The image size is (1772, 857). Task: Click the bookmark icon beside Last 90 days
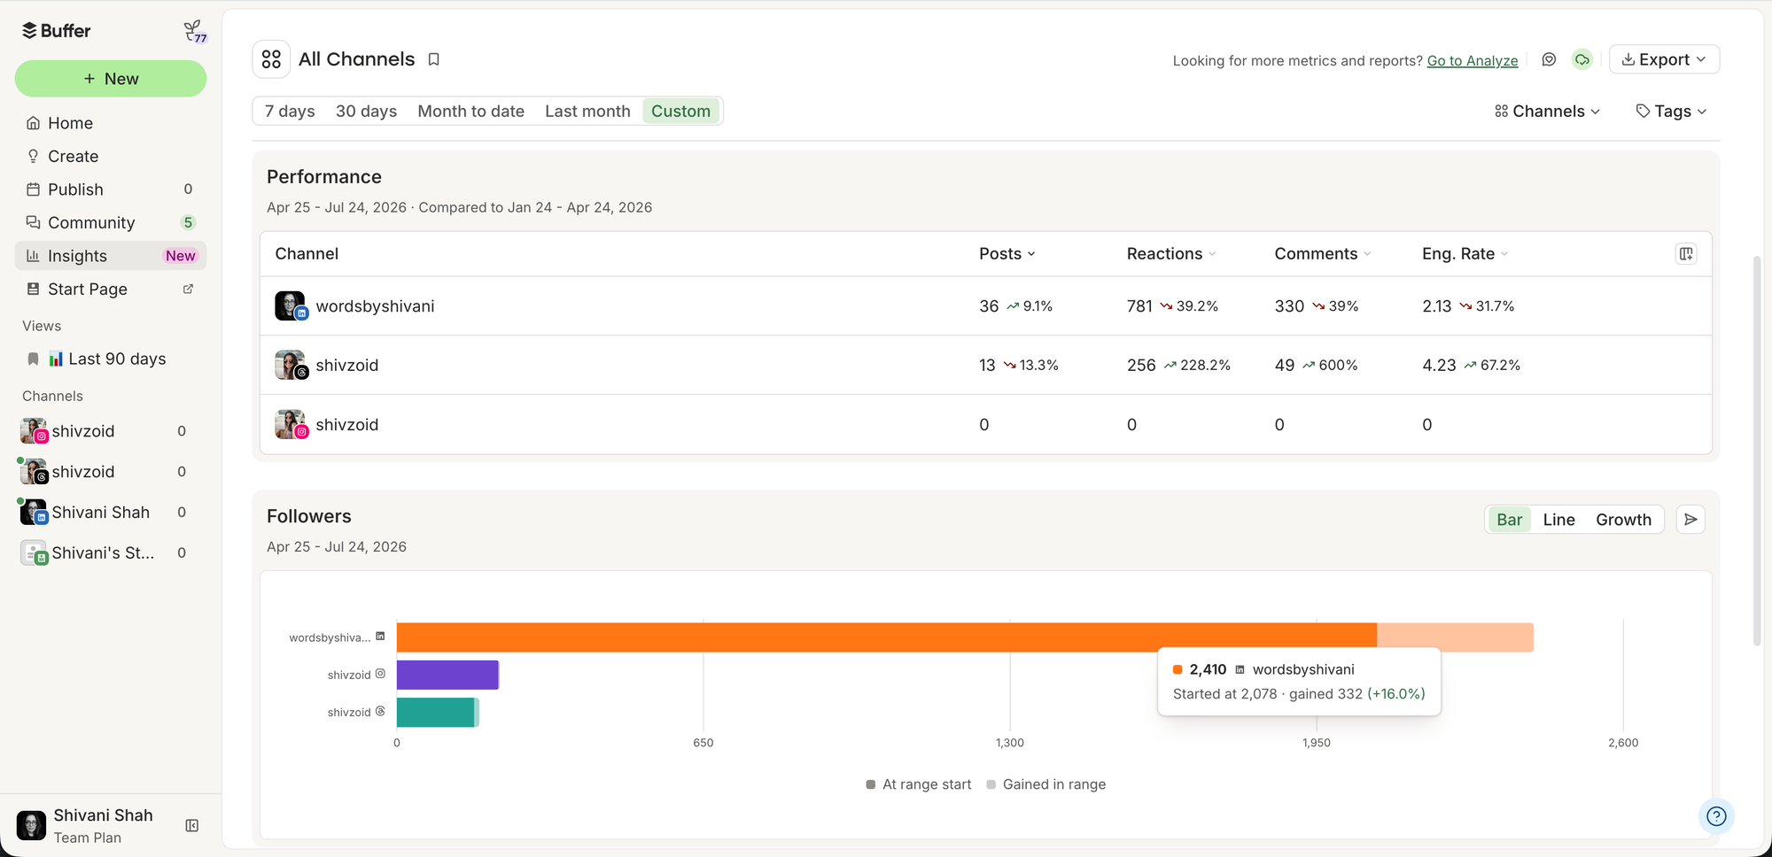point(33,359)
